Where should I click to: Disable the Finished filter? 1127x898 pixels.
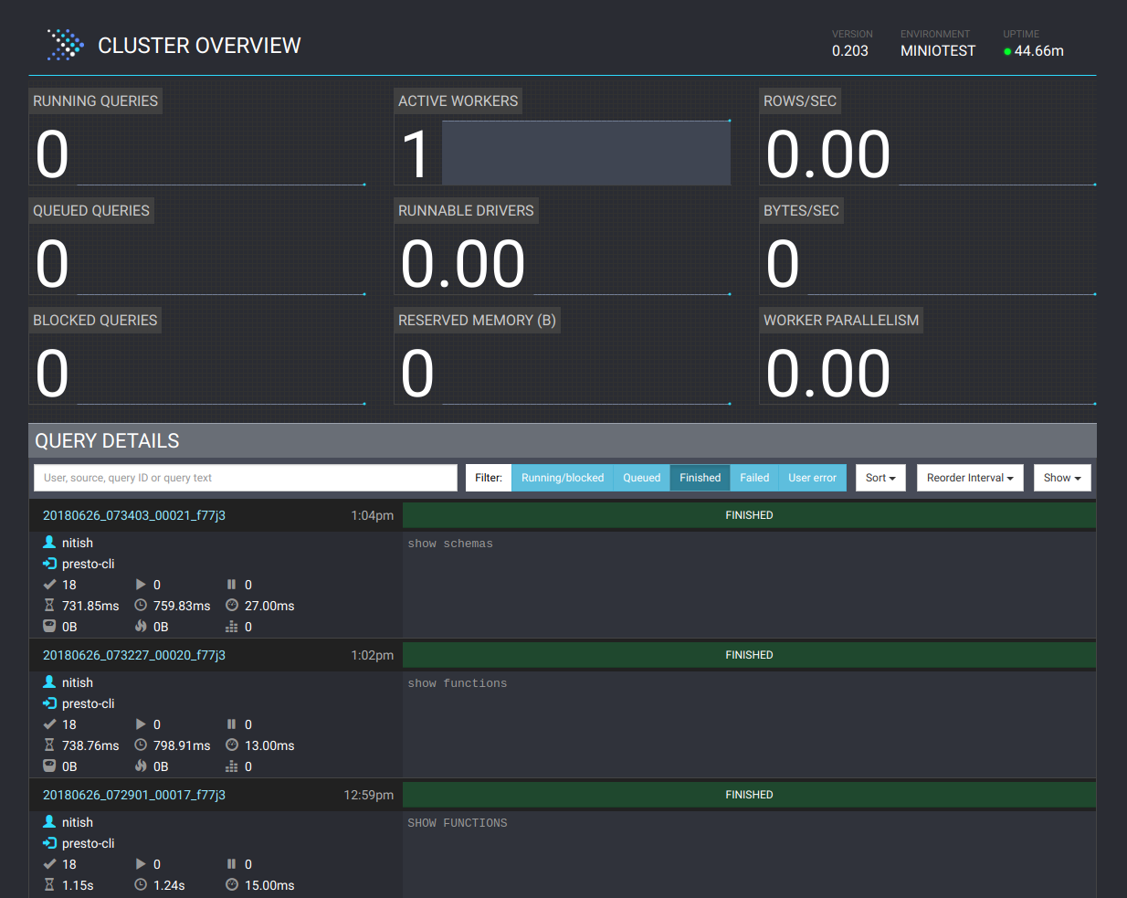click(x=700, y=478)
